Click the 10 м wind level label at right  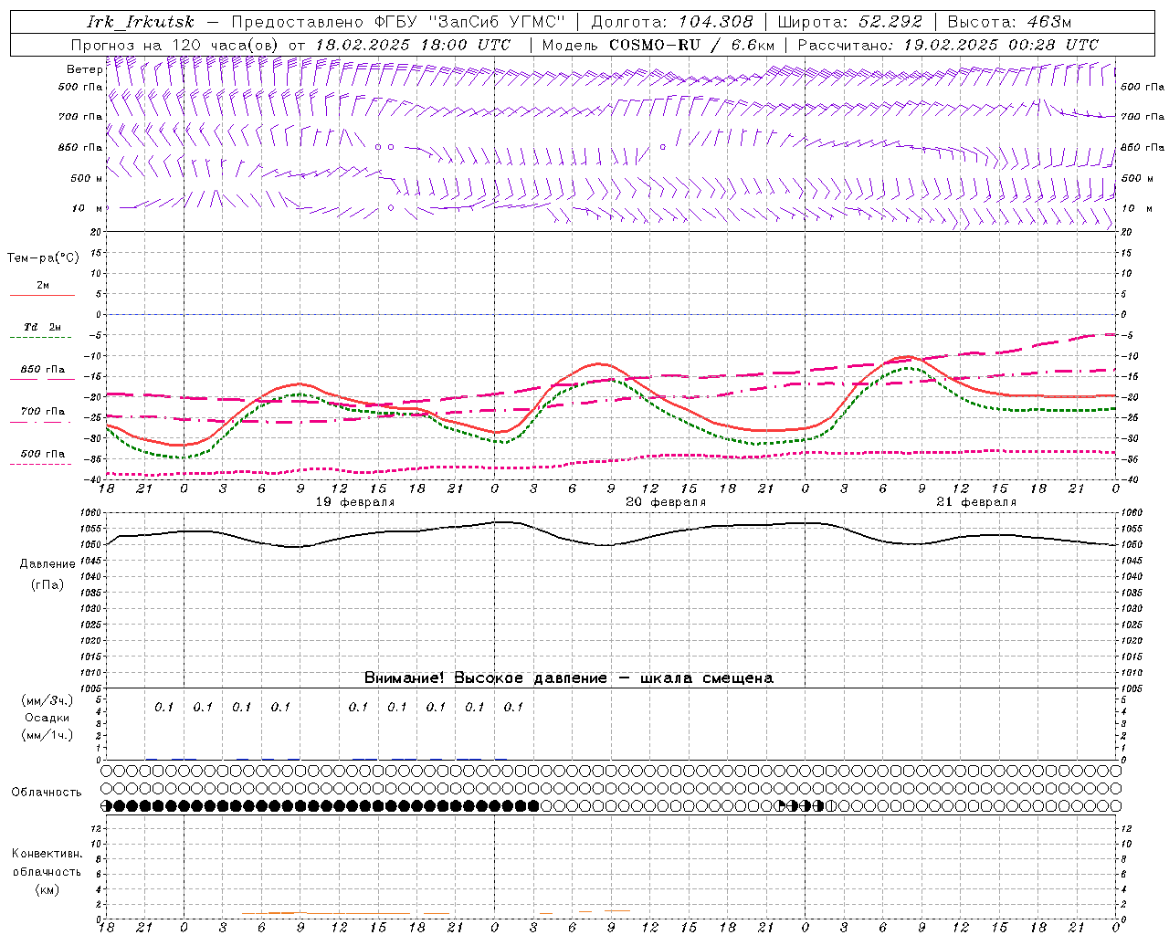(1136, 209)
